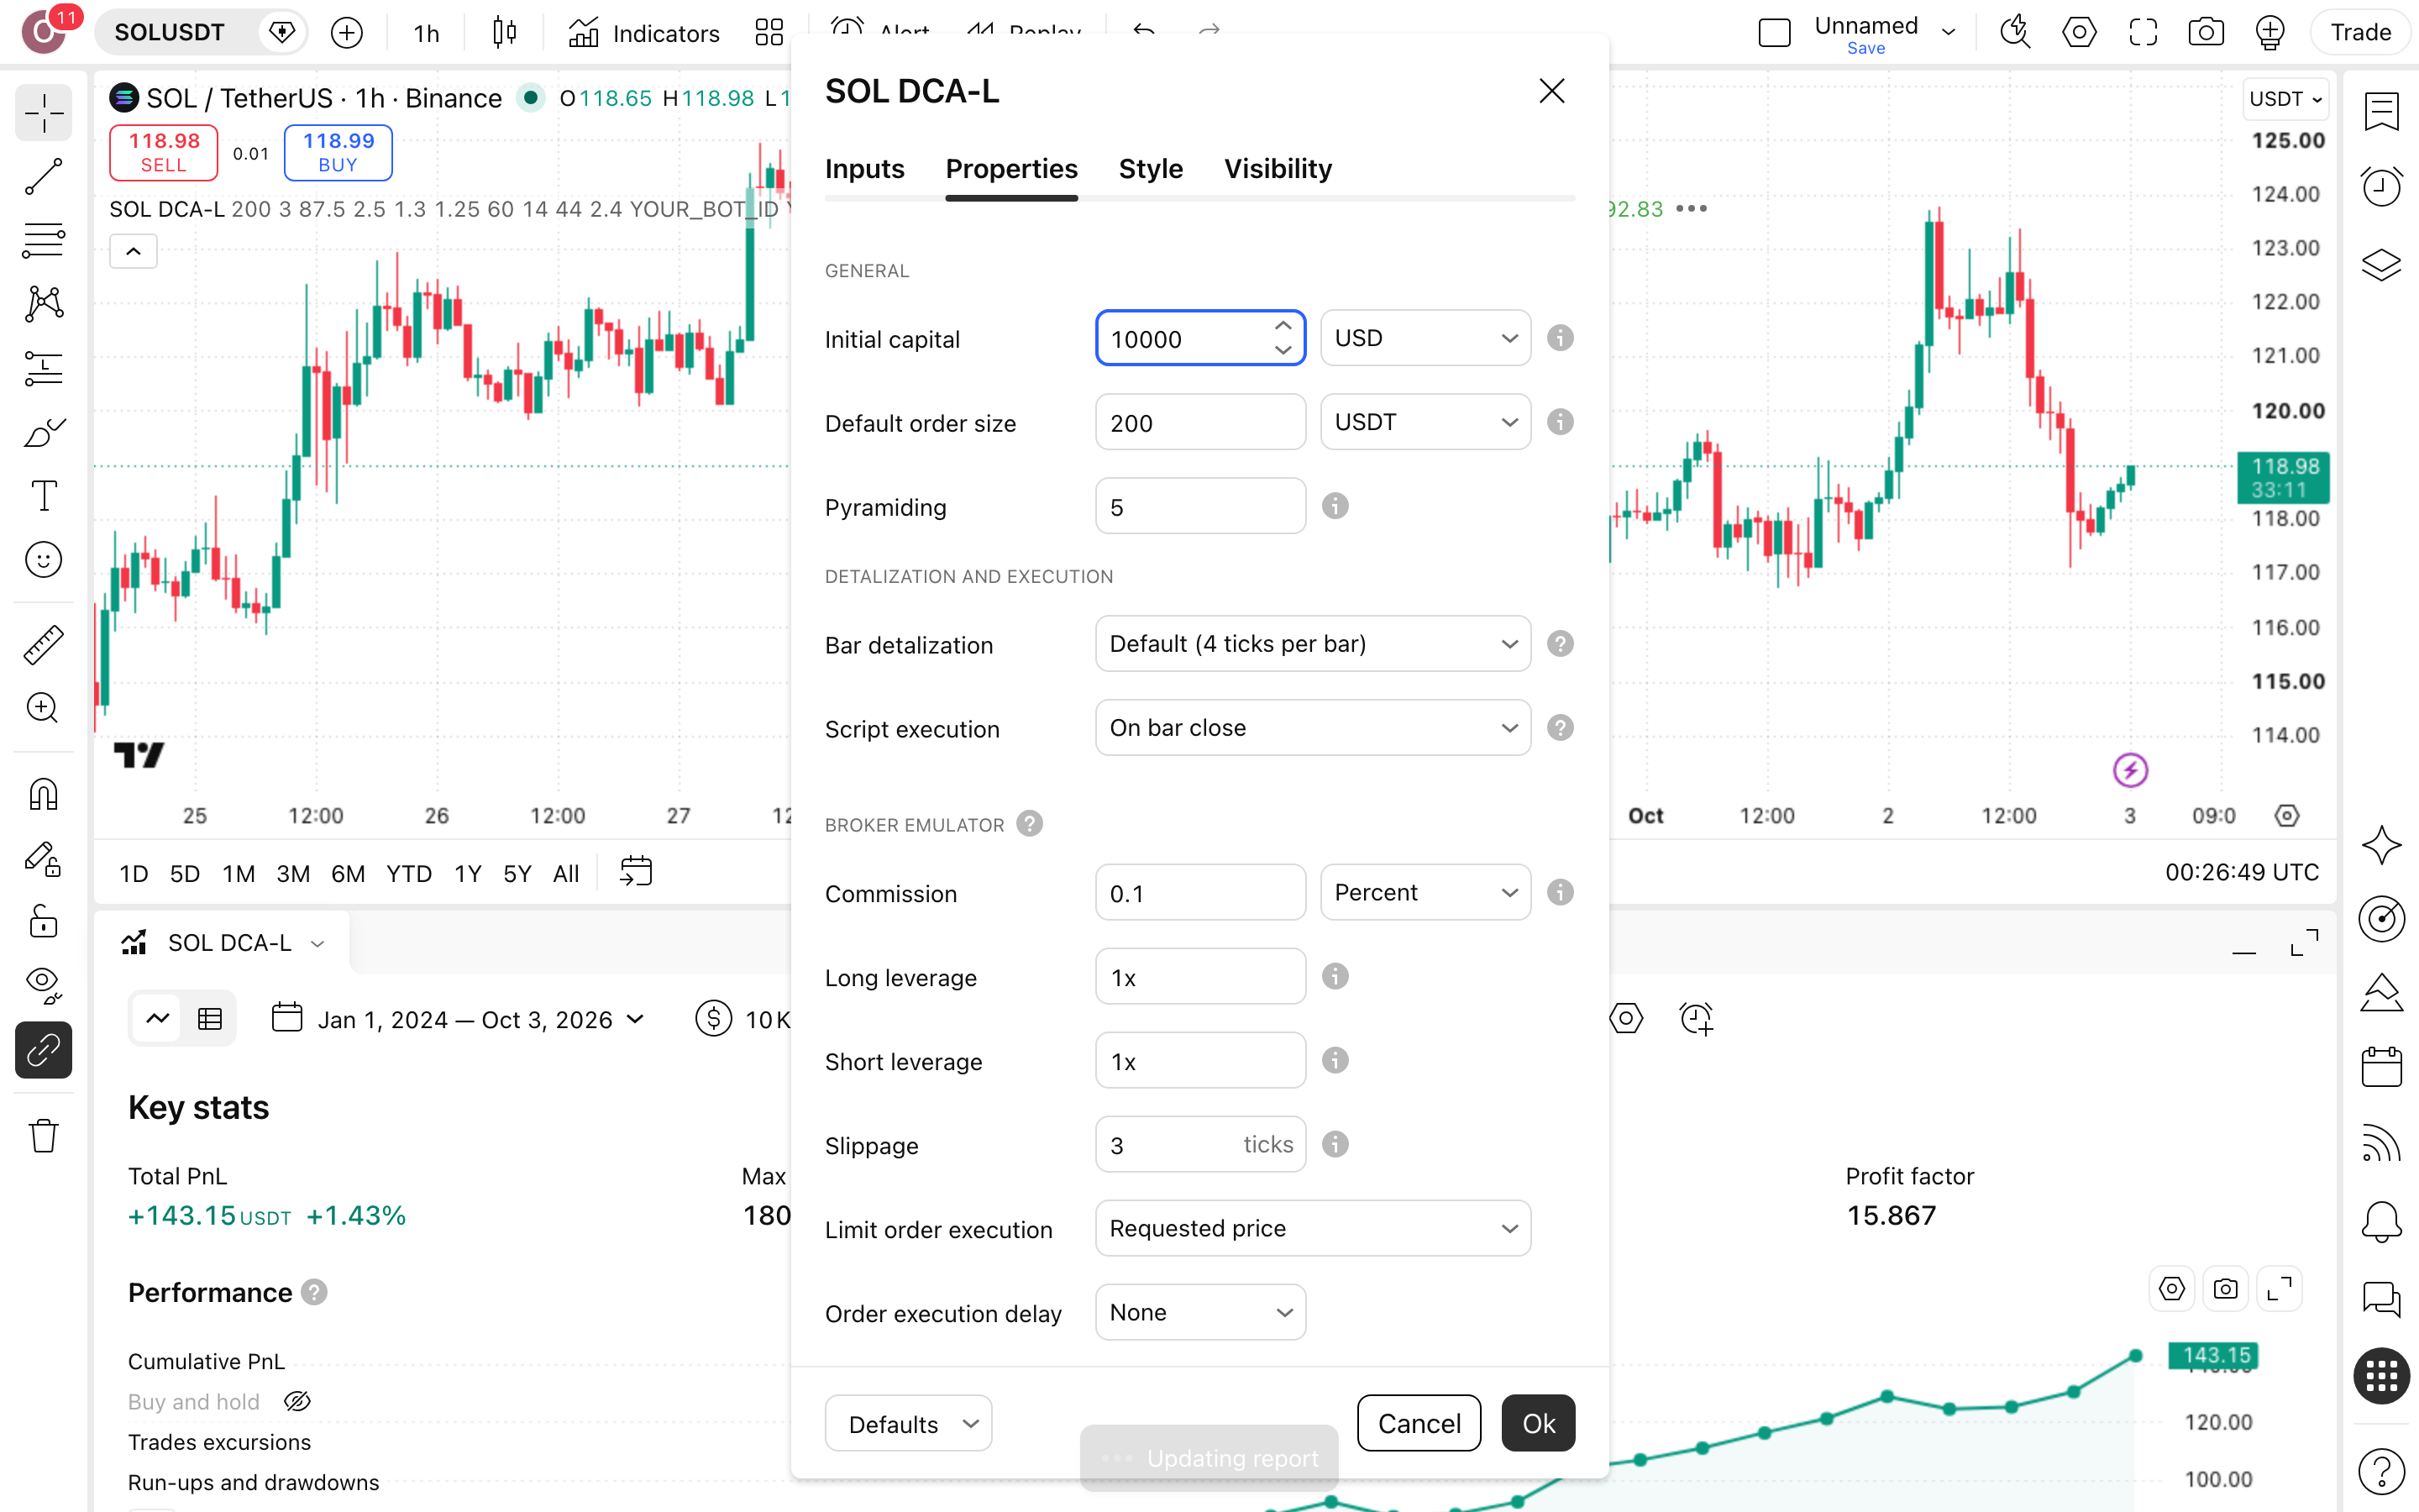Increment Initial capital stepper up arrow

pyautogui.click(x=1283, y=326)
